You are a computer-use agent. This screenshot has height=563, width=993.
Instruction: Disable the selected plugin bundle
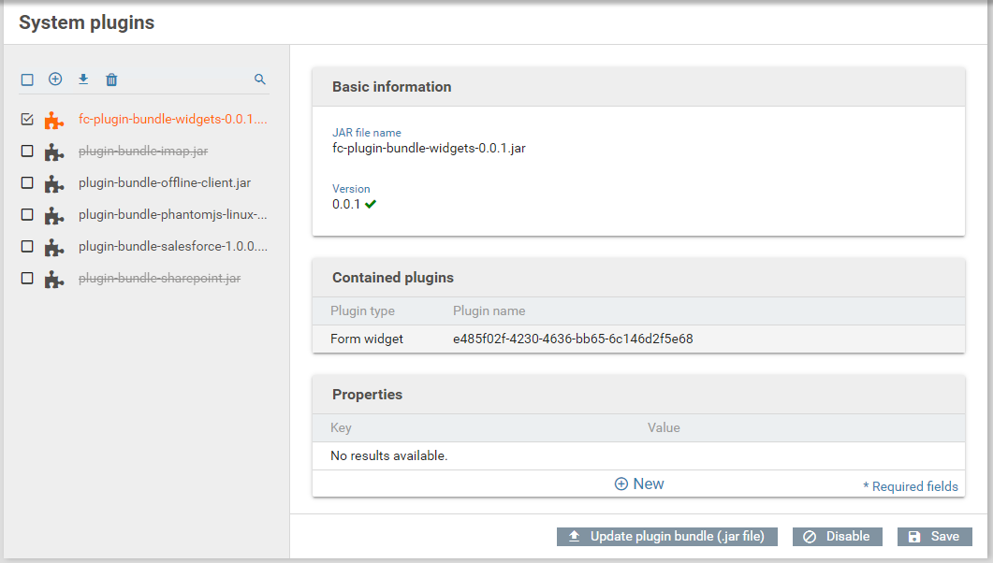(837, 537)
